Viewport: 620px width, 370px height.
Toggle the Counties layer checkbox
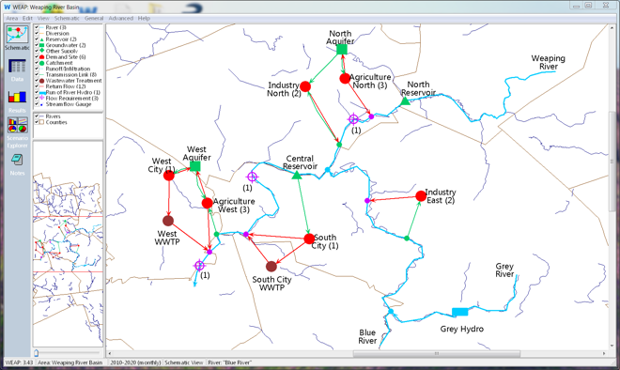pos(37,122)
